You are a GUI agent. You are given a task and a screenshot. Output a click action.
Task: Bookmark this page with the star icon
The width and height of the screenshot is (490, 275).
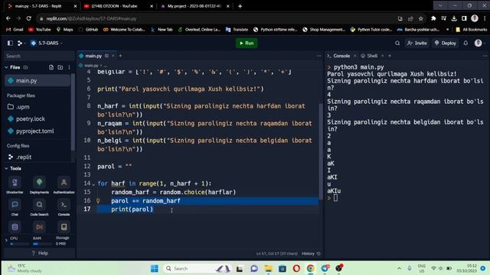pos(421,18)
